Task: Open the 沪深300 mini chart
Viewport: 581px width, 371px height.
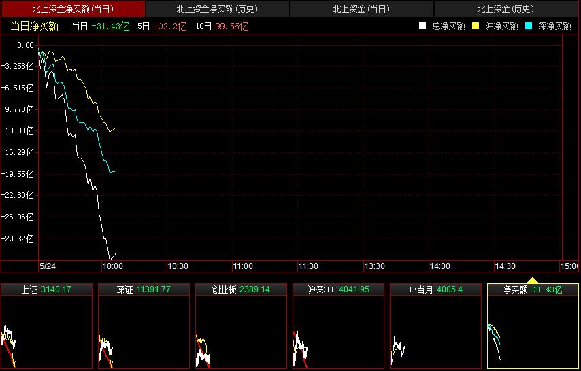Action: pyautogui.click(x=338, y=326)
